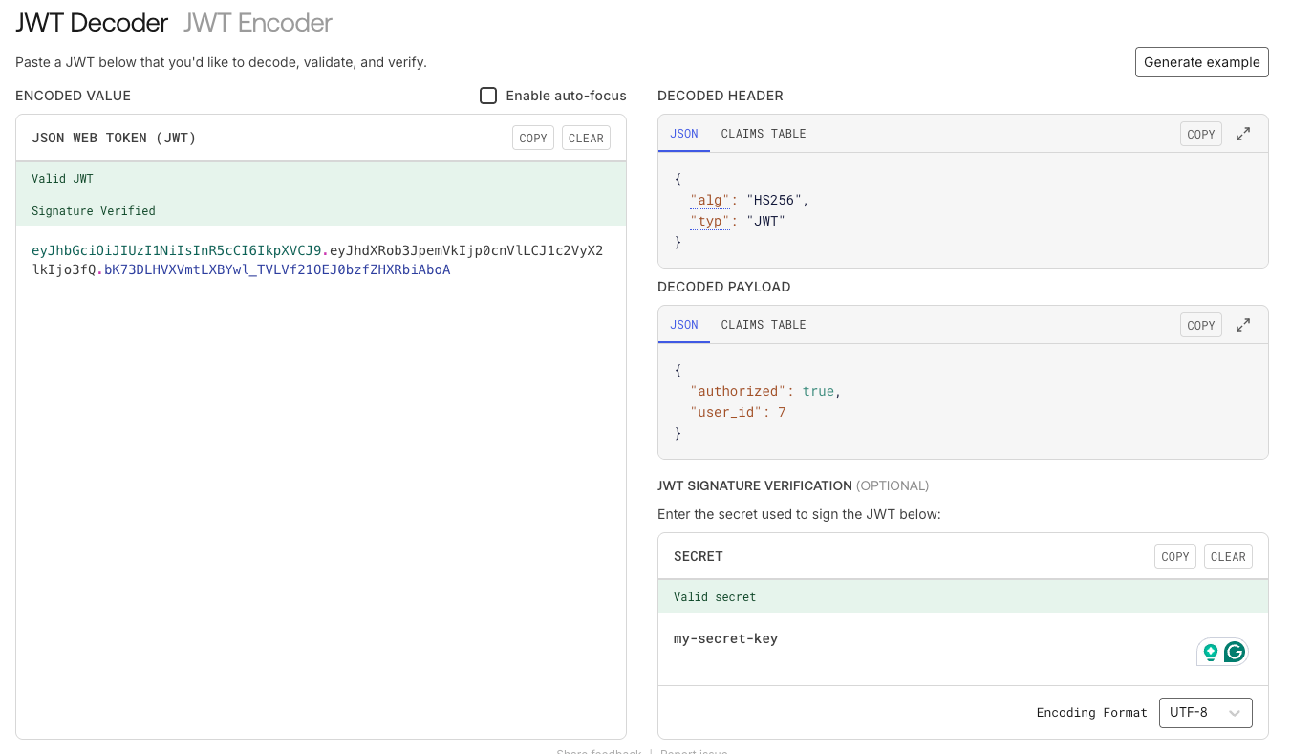Copy the decoded header JSON
The width and height of the screenshot is (1291, 754).
point(1200,135)
